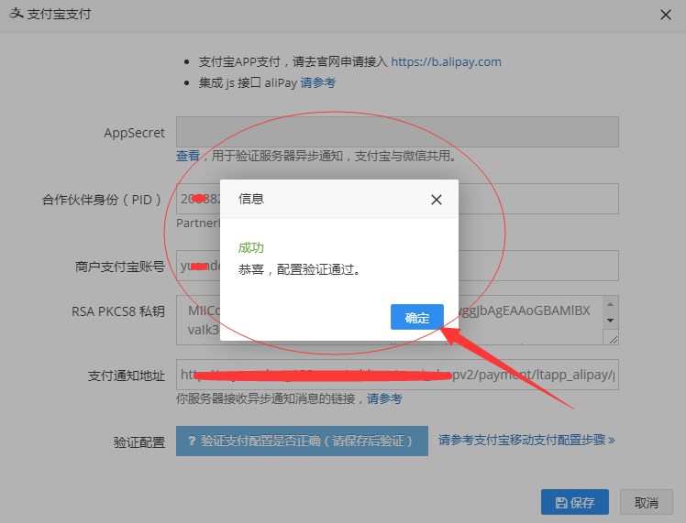Click the 保存 button

pos(575,502)
